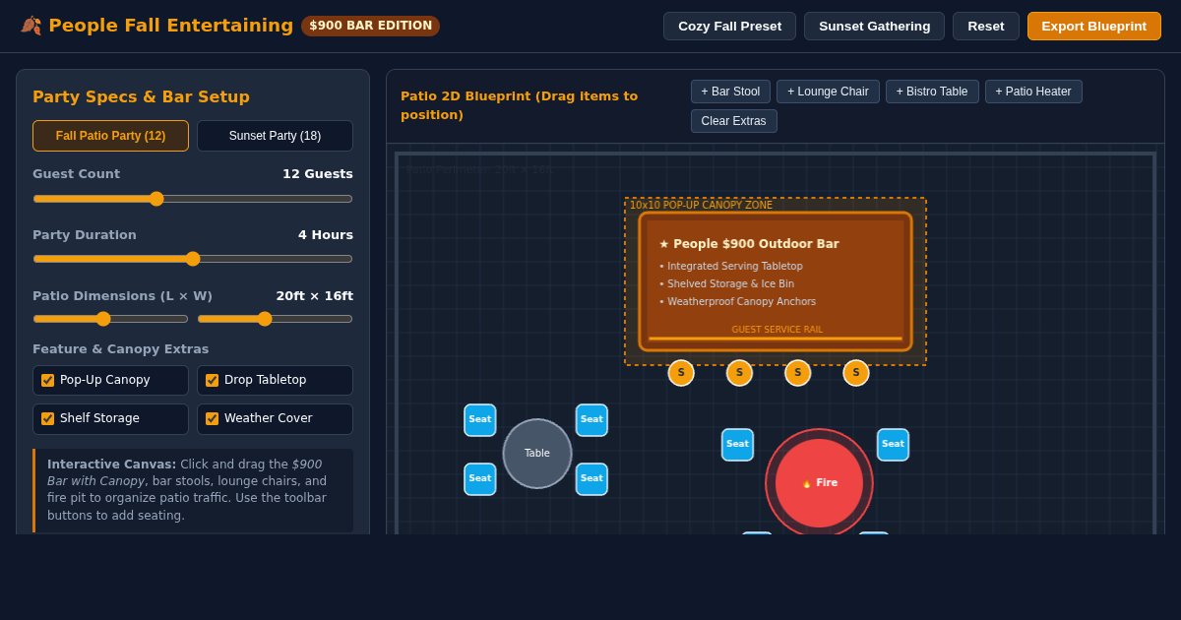Screen dimensions: 1181x620
Task: Select the upper-right Seat beside the Table
Action: coord(591,420)
